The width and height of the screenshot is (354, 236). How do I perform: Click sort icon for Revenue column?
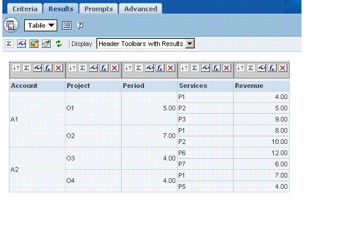click(x=240, y=68)
